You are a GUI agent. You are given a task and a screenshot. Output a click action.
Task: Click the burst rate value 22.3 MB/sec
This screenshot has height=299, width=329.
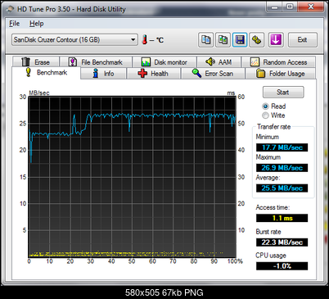click(x=282, y=242)
